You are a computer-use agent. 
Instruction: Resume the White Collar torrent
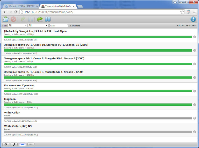point(195,118)
